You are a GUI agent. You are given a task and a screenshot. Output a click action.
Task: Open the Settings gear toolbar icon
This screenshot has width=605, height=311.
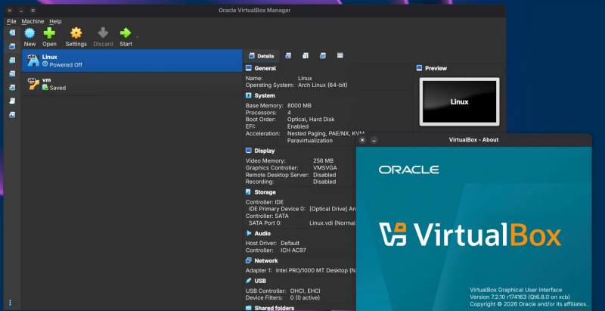[x=76, y=33]
